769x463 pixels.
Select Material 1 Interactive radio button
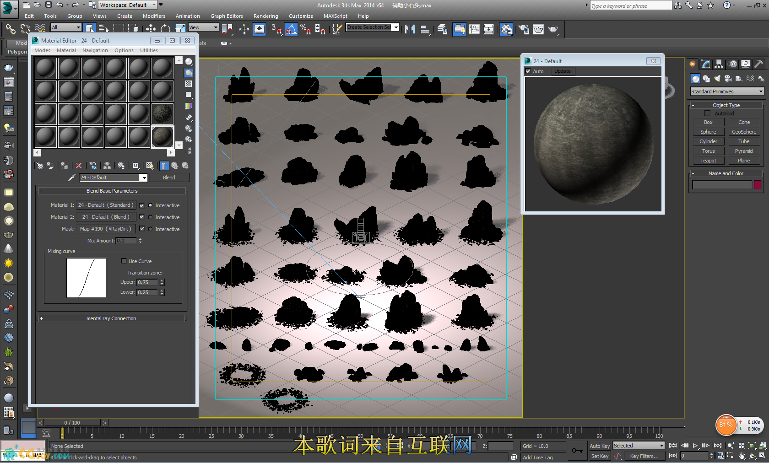[150, 205]
